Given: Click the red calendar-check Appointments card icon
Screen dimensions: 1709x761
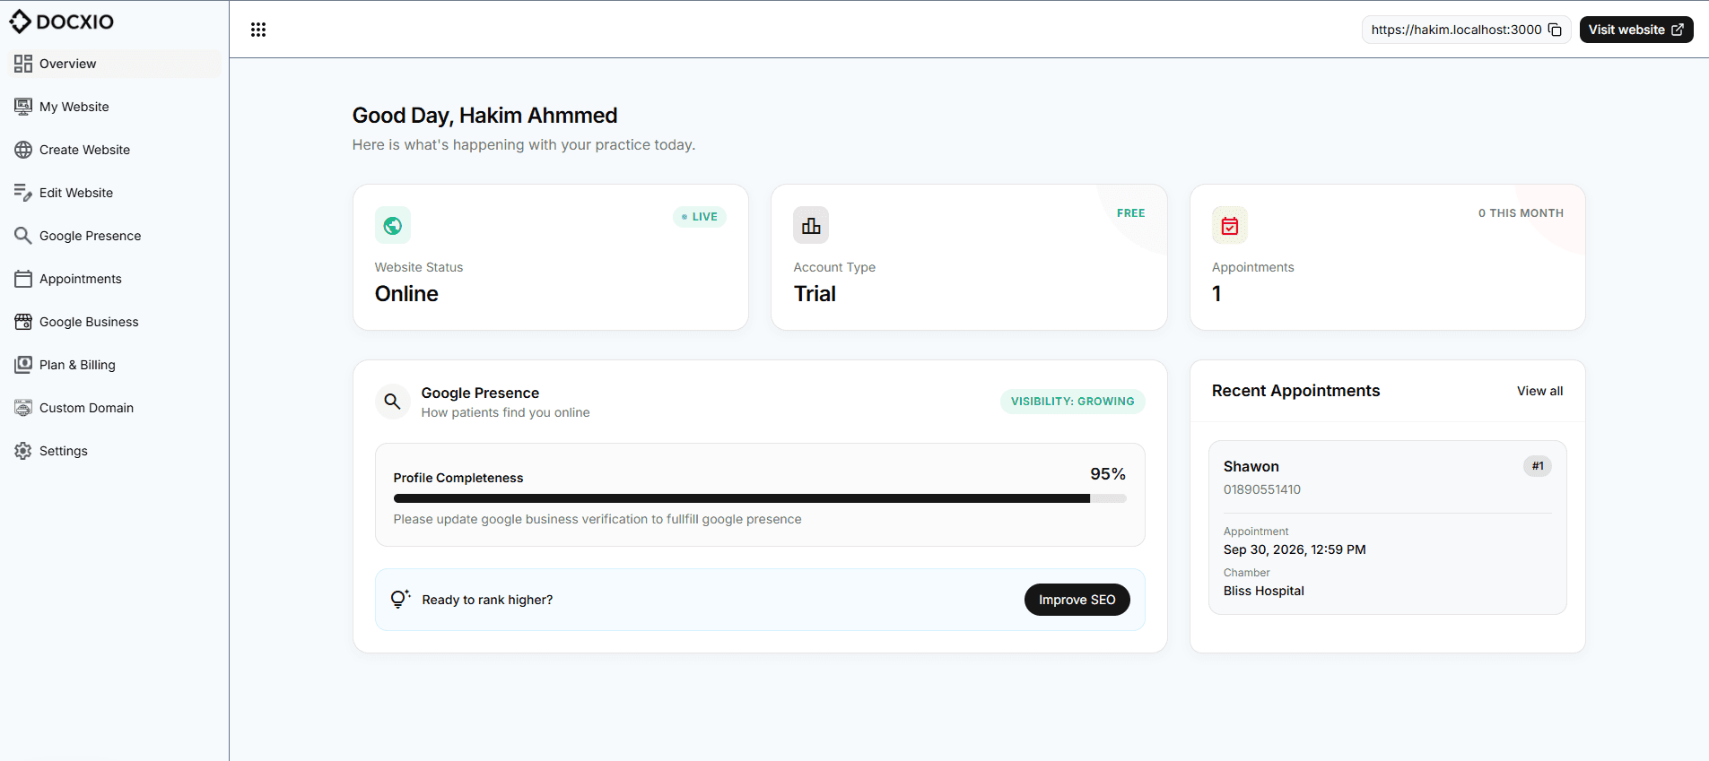Looking at the screenshot, I should pyautogui.click(x=1230, y=226).
